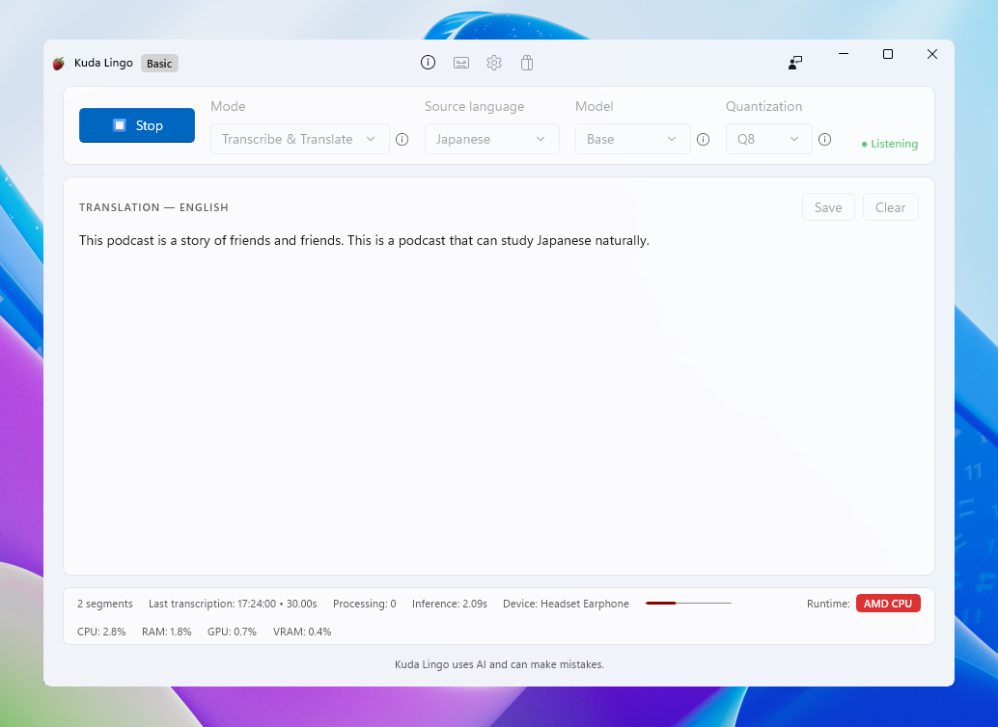
Task: Click the 'Inference: 2.09s' status entry
Action: click(450, 604)
